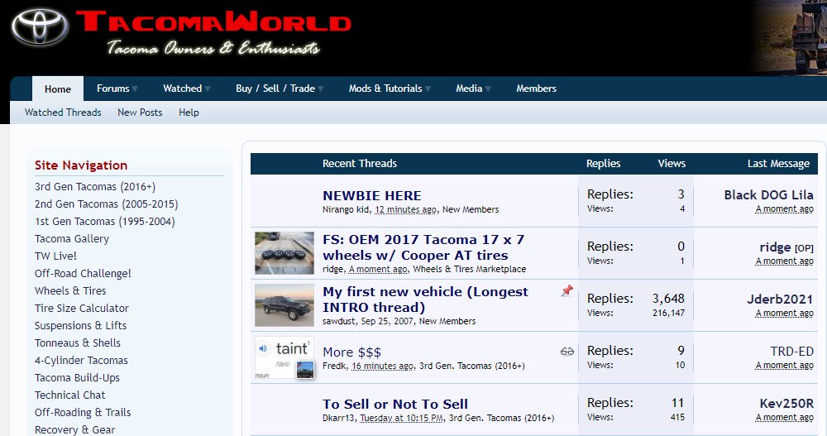
Task: Open Wheels & Tires sidebar link
Action: [x=70, y=291]
